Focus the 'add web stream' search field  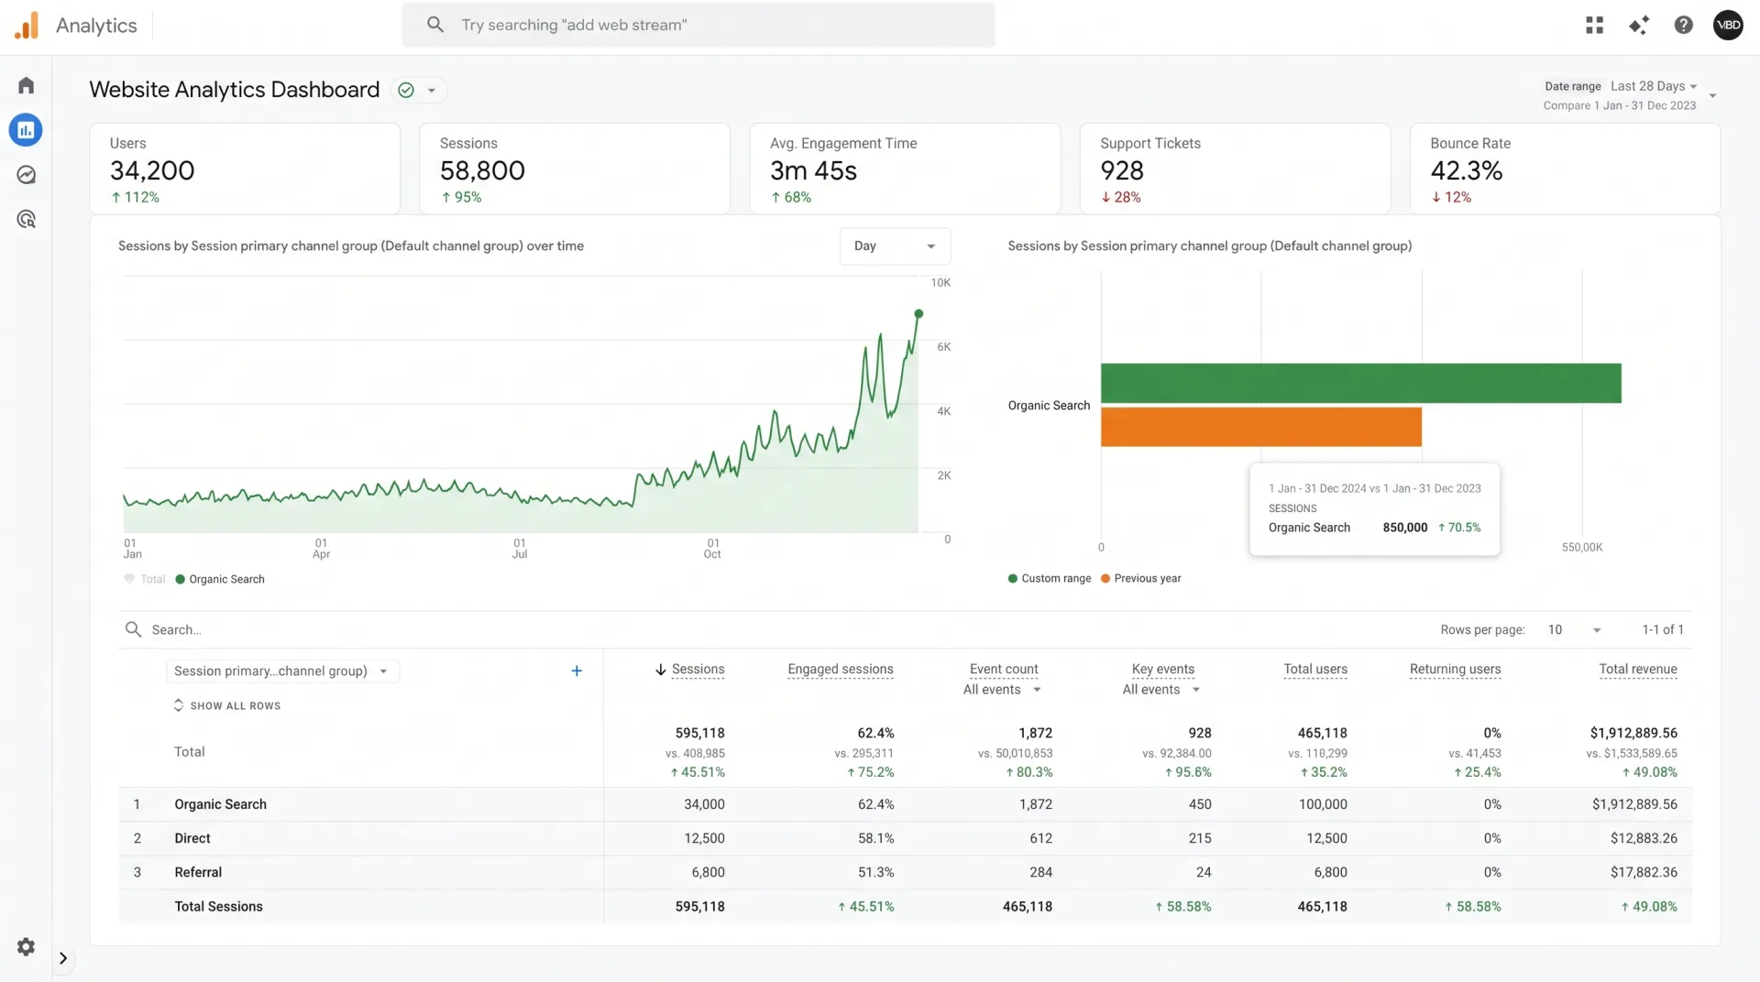[x=698, y=25]
